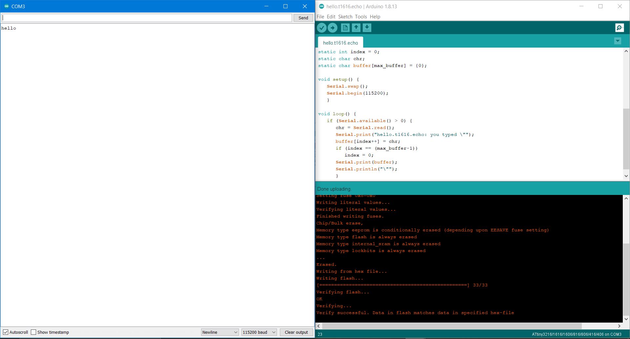Viewport: 630px width, 339px height.
Task: Open the tab options dropdown arrow
Action: tap(618, 41)
